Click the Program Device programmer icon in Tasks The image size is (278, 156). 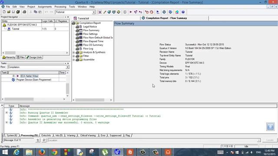[x=13, y=80]
